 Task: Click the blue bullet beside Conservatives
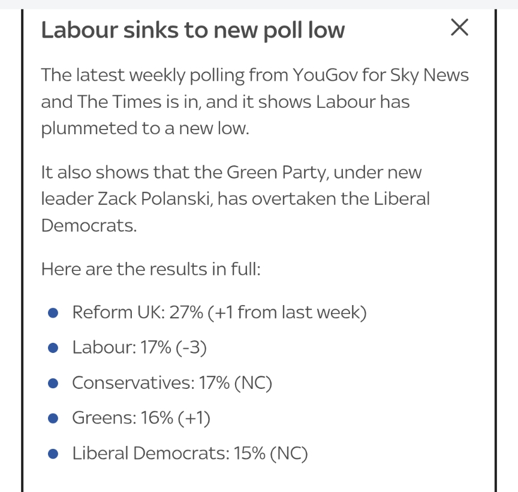coord(53,384)
